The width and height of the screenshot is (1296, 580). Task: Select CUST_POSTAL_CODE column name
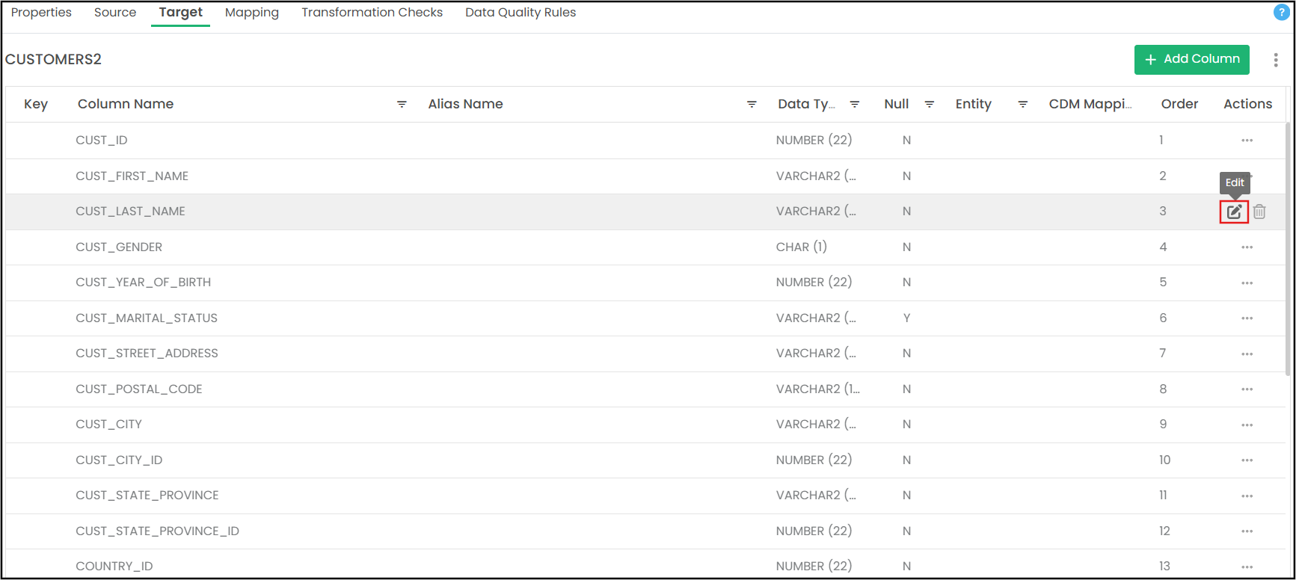(139, 389)
